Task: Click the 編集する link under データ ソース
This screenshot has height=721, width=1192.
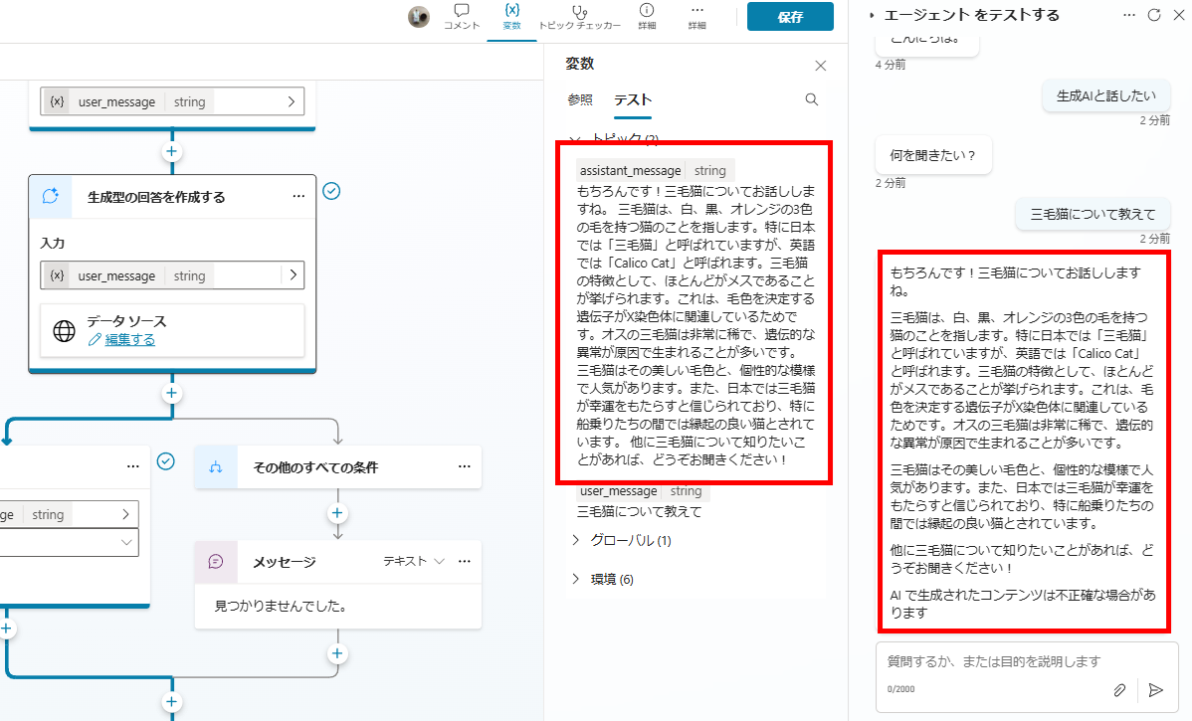Action: point(129,340)
